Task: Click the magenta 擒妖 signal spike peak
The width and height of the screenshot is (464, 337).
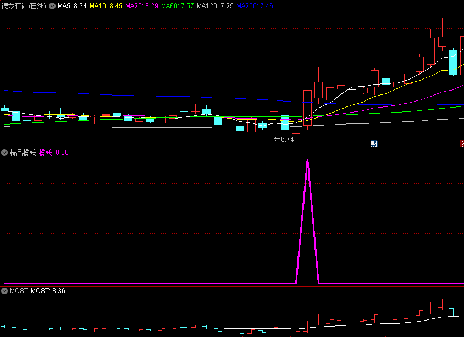Action: click(308, 161)
